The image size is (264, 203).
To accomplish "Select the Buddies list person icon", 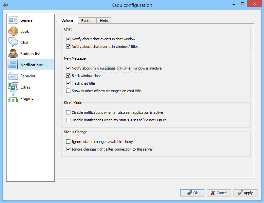I will [13, 53].
